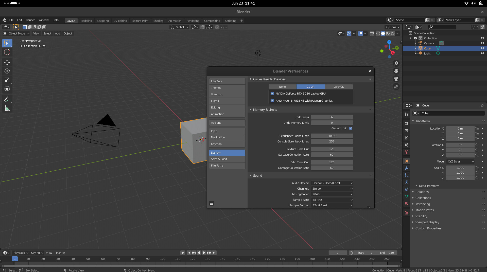Activate the Rotate tool
This screenshot has width=487, height=272.
click(x=7, y=71)
